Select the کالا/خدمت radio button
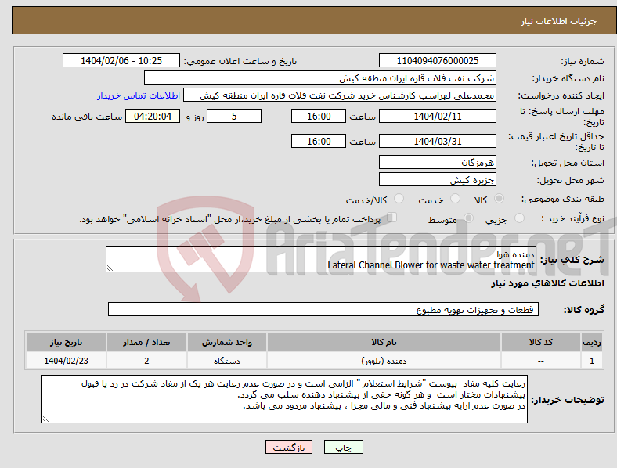The image size is (617, 468). [x=399, y=199]
